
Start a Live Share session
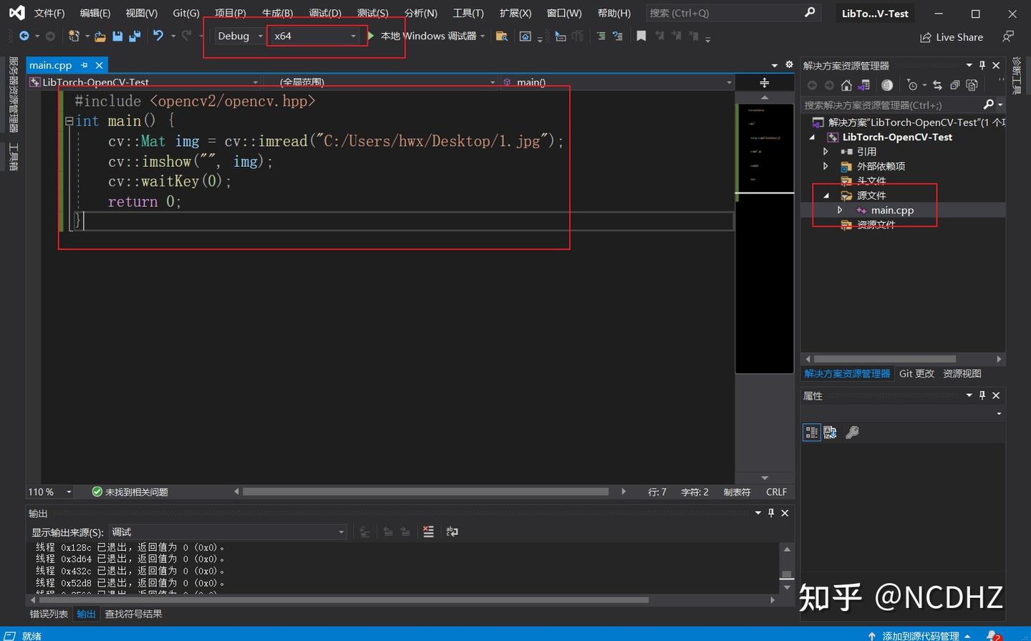[x=951, y=37]
